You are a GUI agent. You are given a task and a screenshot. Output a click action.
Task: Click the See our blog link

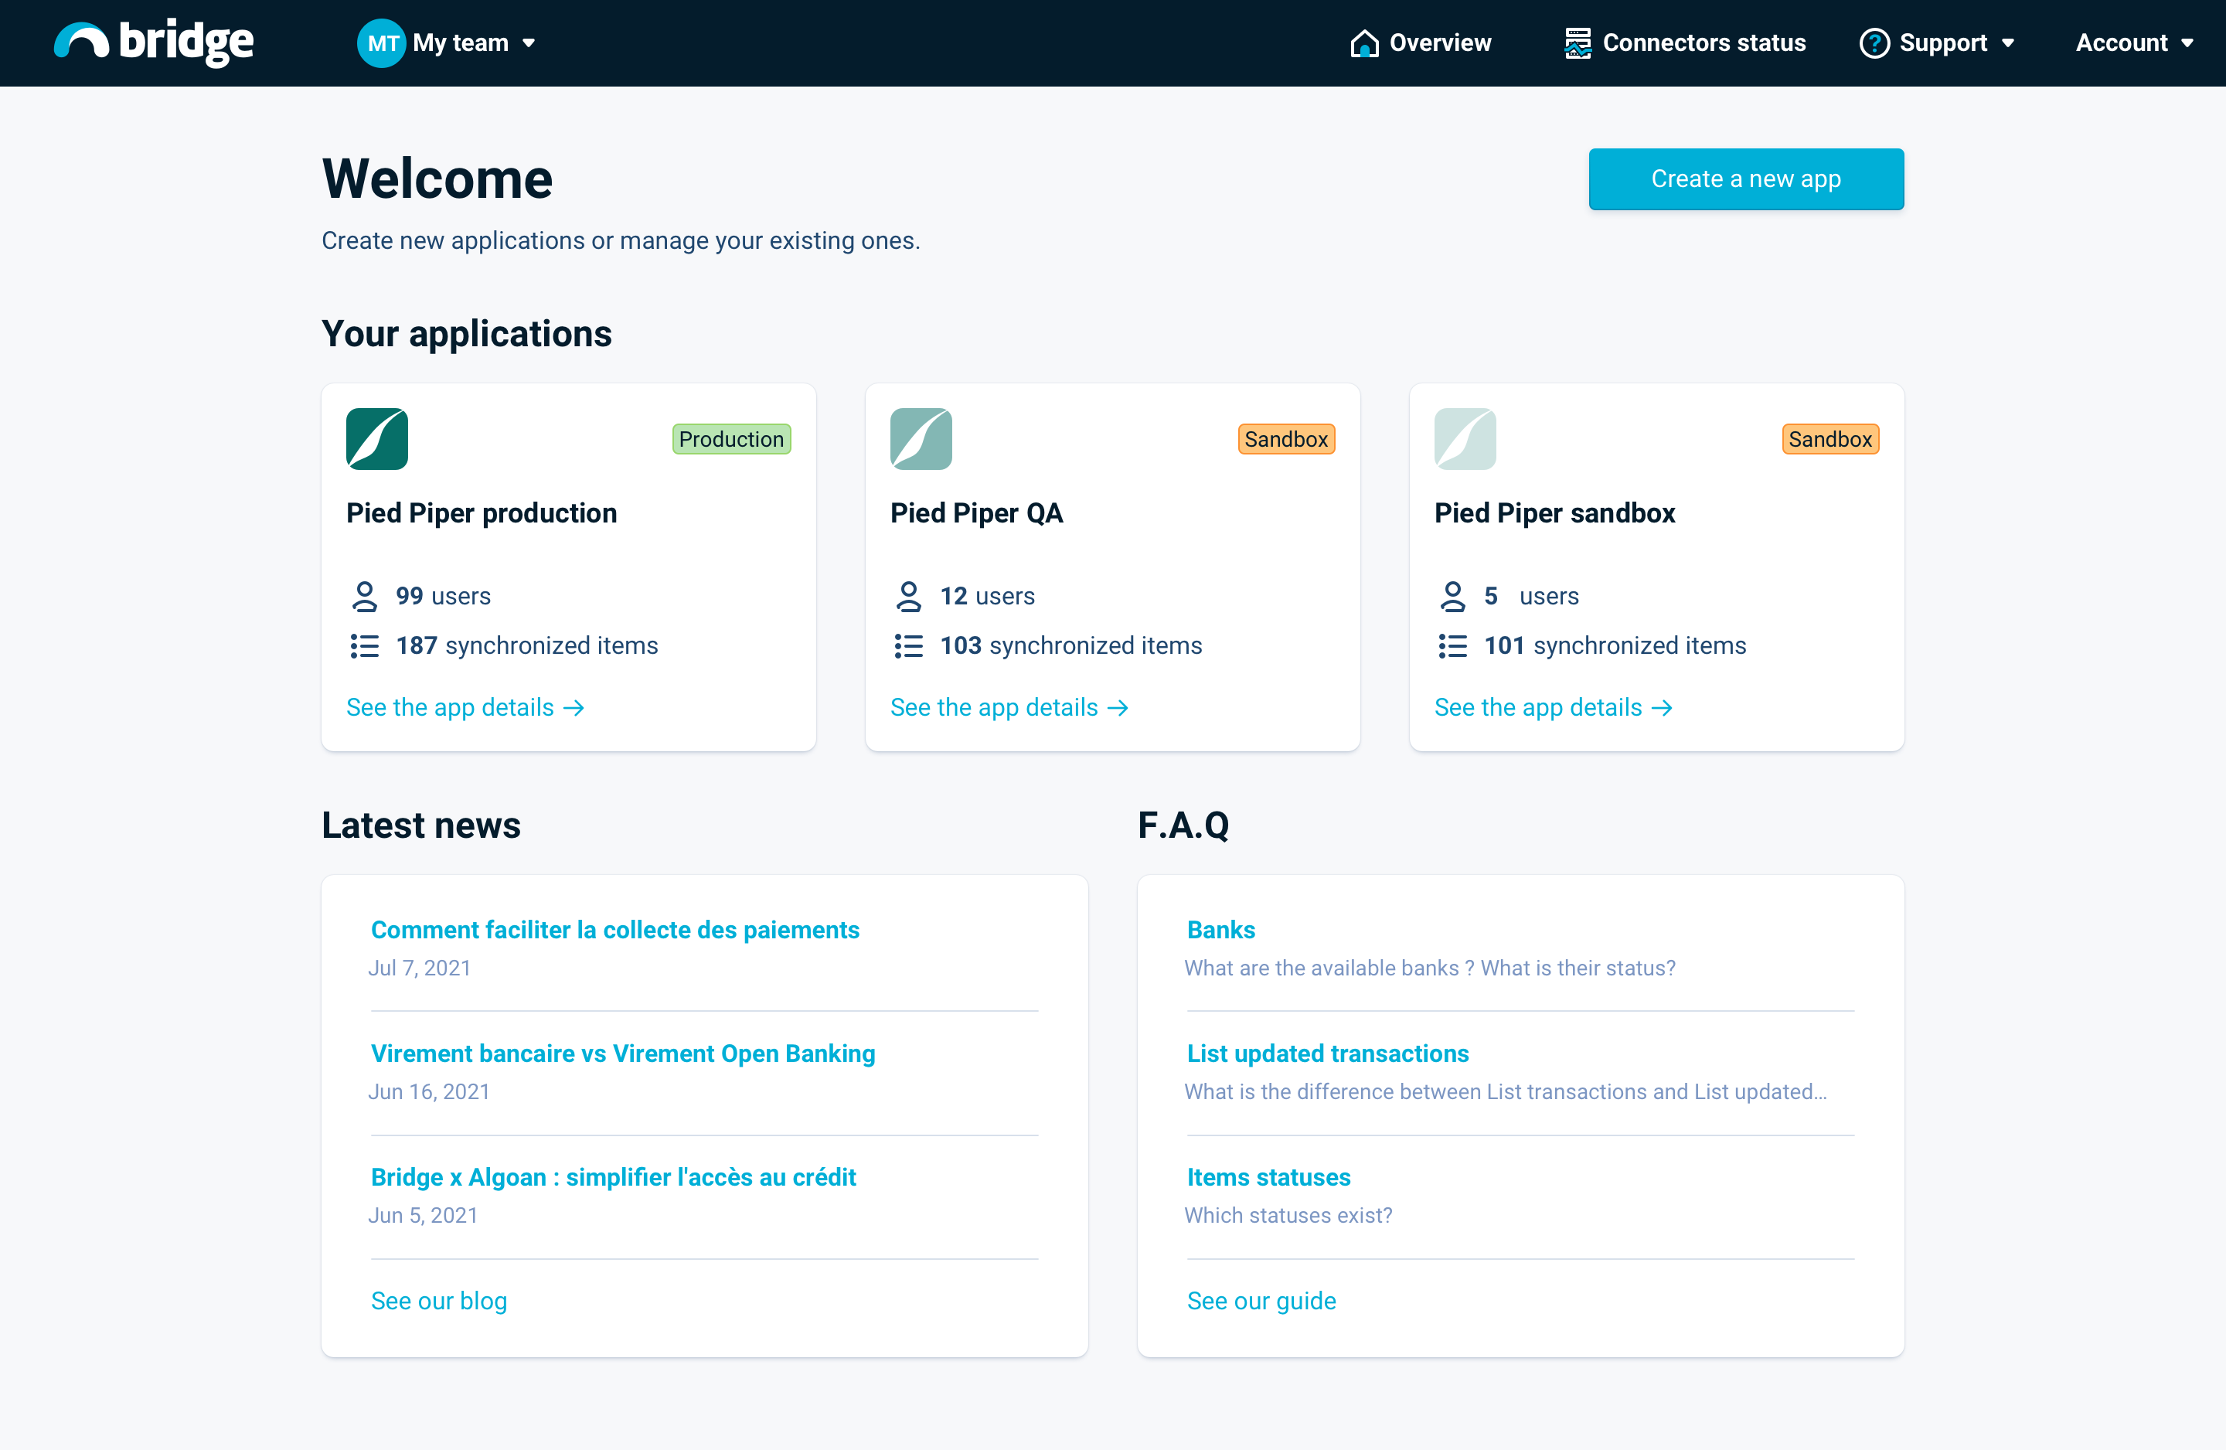tap(439, 1300)
